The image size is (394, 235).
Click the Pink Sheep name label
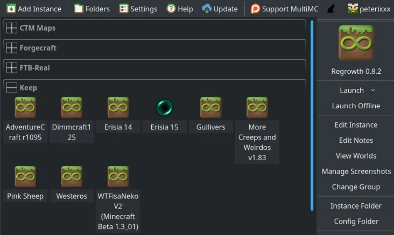click(25, 196)
